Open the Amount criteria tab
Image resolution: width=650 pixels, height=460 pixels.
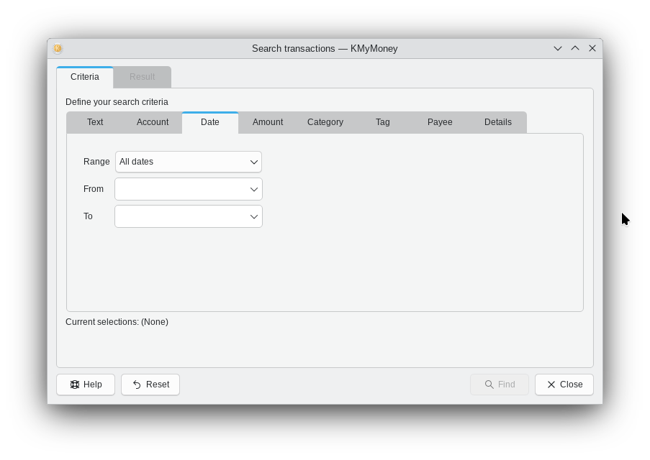(x=268, y=123)
